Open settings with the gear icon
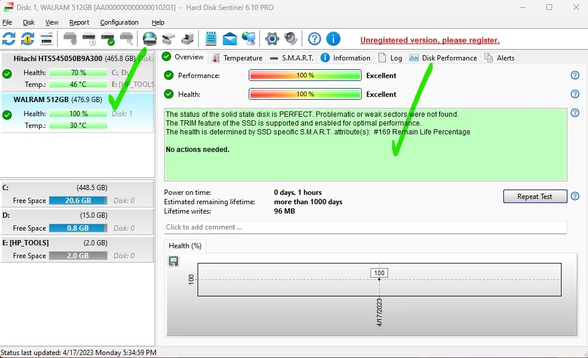588x358 pixels. coord(272,39)
